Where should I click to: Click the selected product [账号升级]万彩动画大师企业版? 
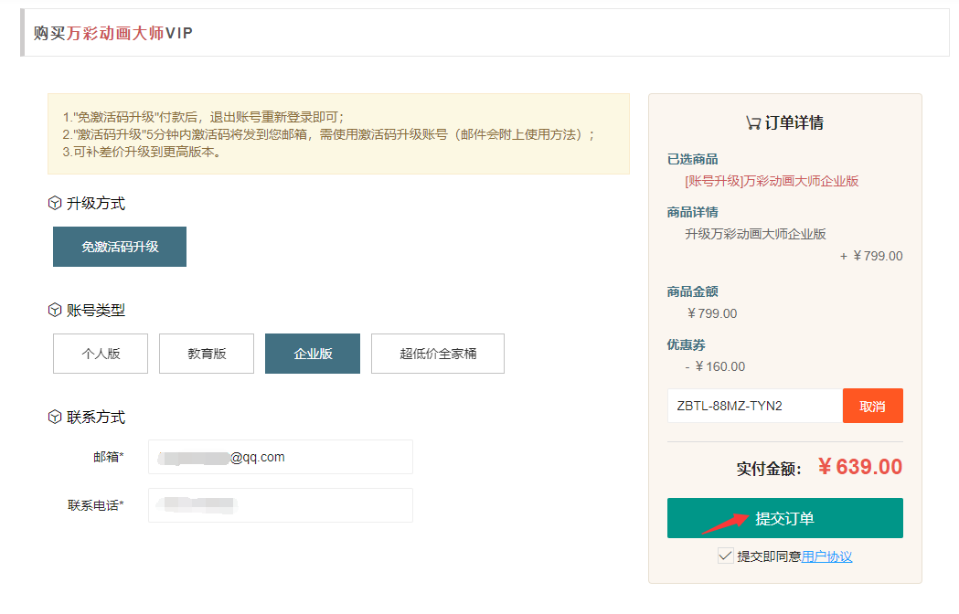pyautogui.click(x=772, y=181)
